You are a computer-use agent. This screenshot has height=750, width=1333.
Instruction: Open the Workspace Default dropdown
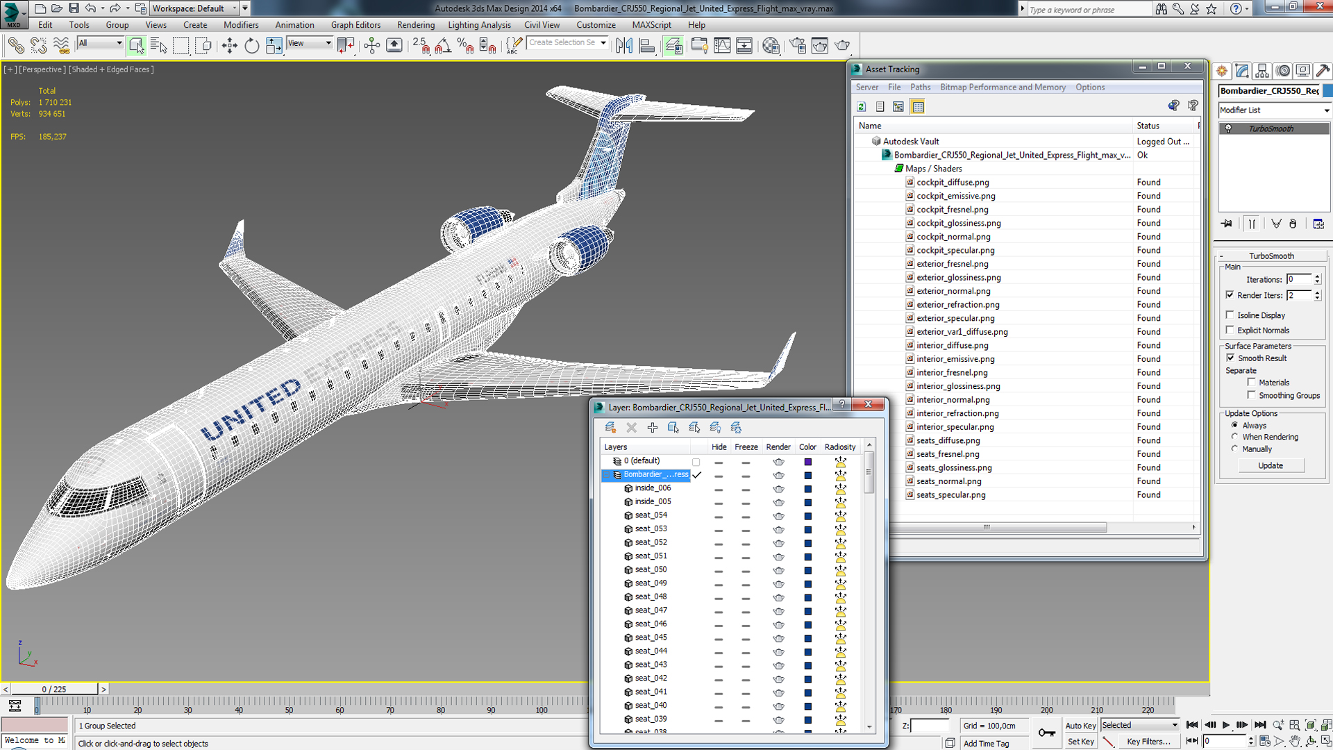click(x=194, y=8)
